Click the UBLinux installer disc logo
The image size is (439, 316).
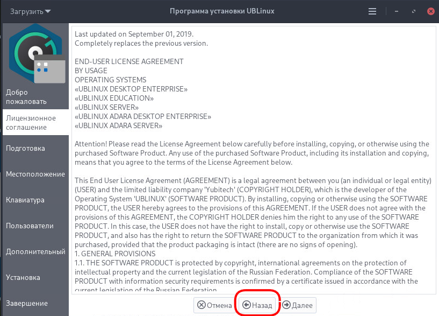36,54
